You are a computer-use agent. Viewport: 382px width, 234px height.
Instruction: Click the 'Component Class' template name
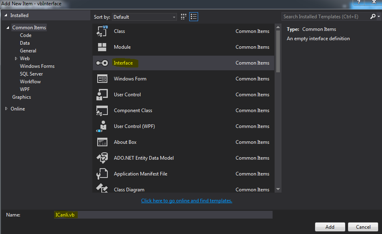click(133, 110)
